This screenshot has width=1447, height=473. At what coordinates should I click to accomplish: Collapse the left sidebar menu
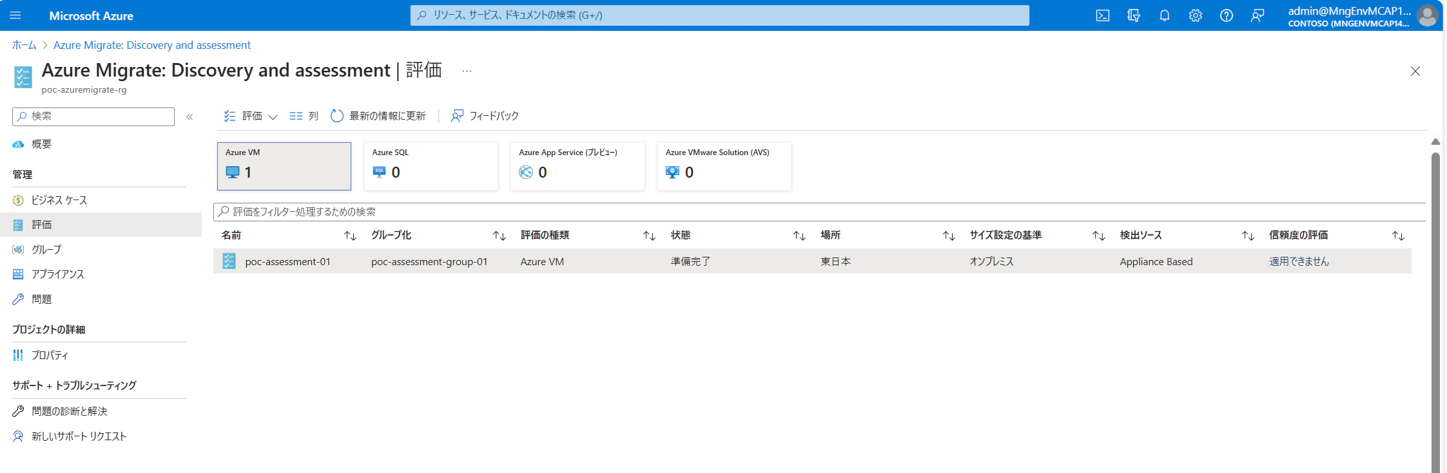[189, 116]
